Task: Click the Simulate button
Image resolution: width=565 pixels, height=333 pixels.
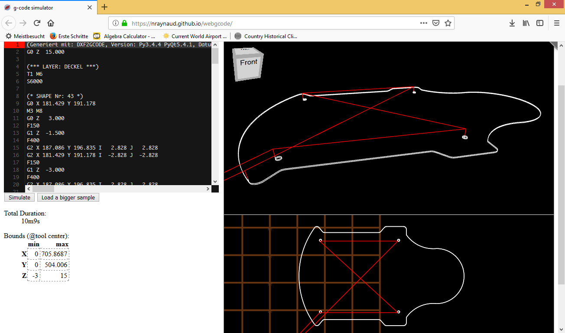Action: pyautogui.click(x=19, y=197)
